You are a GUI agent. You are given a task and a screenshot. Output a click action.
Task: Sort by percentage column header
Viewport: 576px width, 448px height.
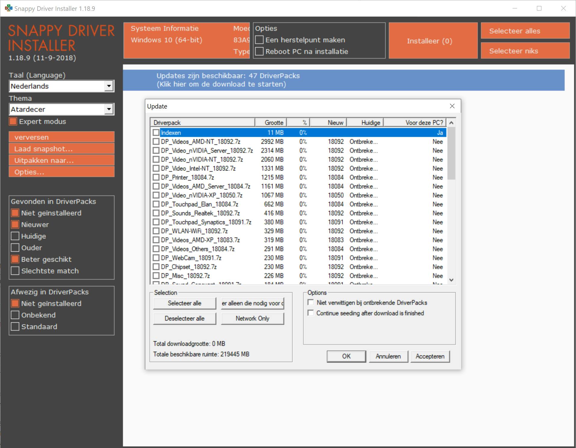click(298, 123)
